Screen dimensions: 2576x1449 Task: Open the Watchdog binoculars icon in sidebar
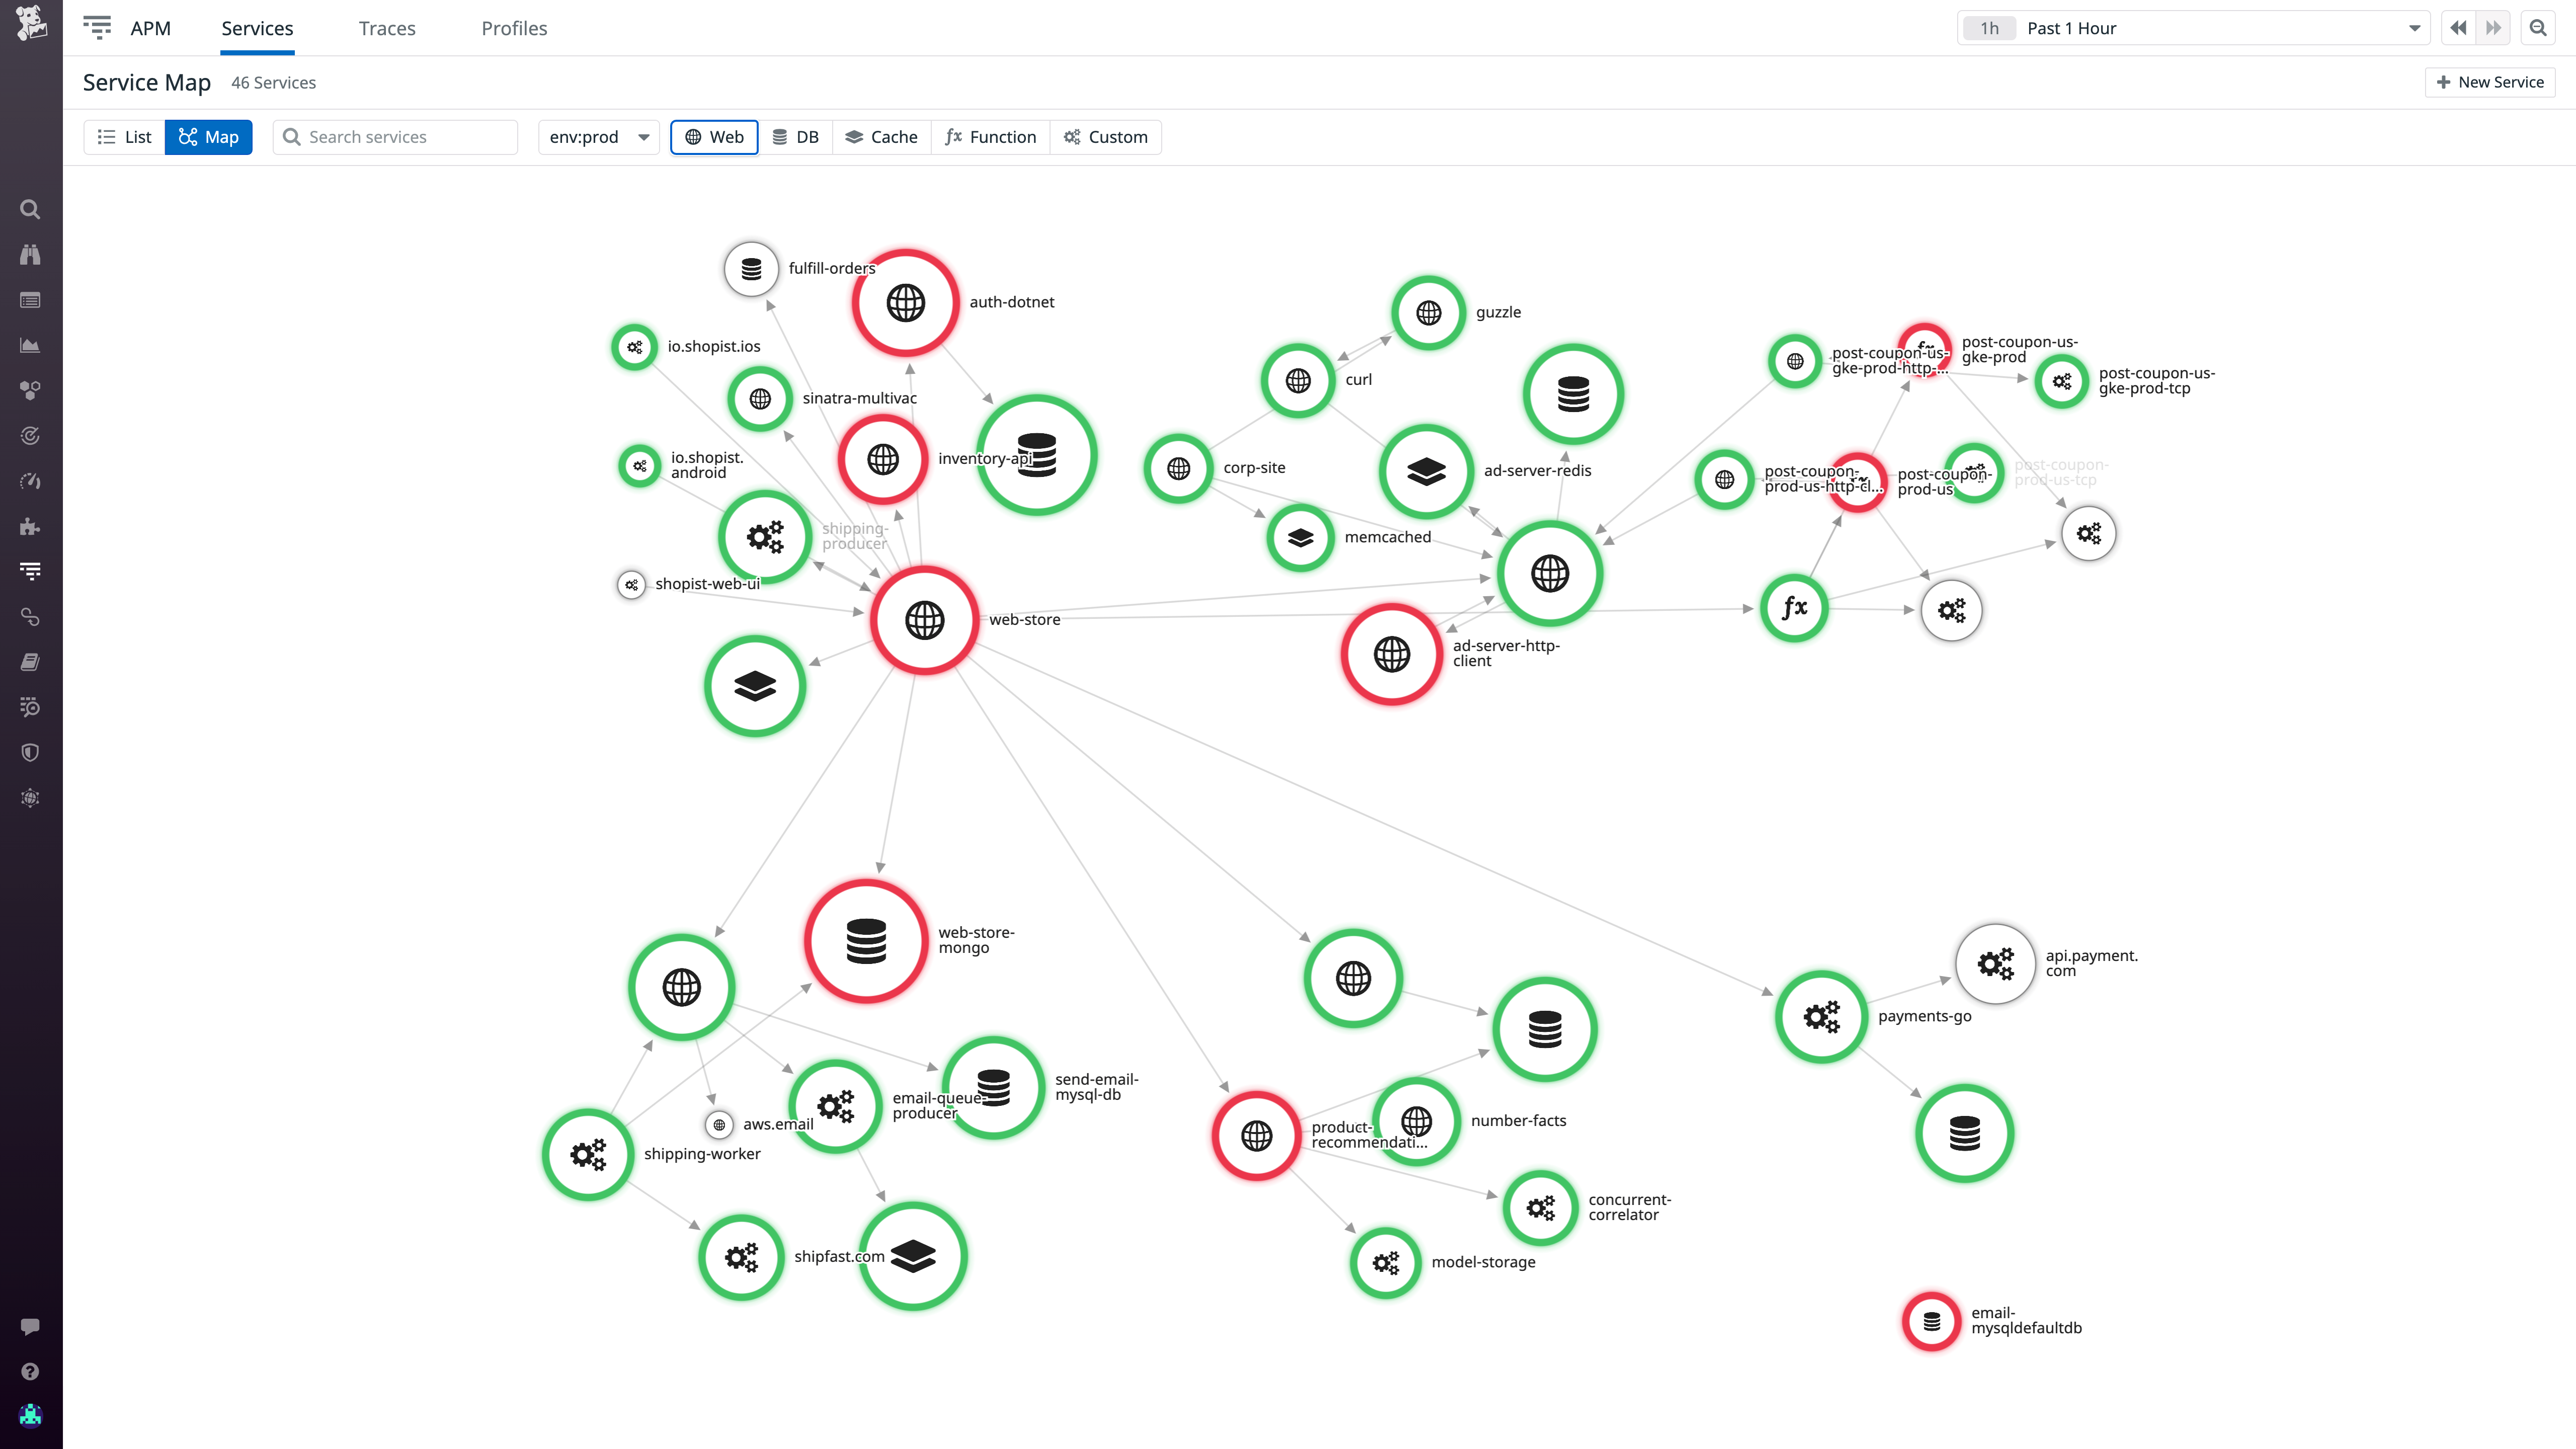[30, 255]
